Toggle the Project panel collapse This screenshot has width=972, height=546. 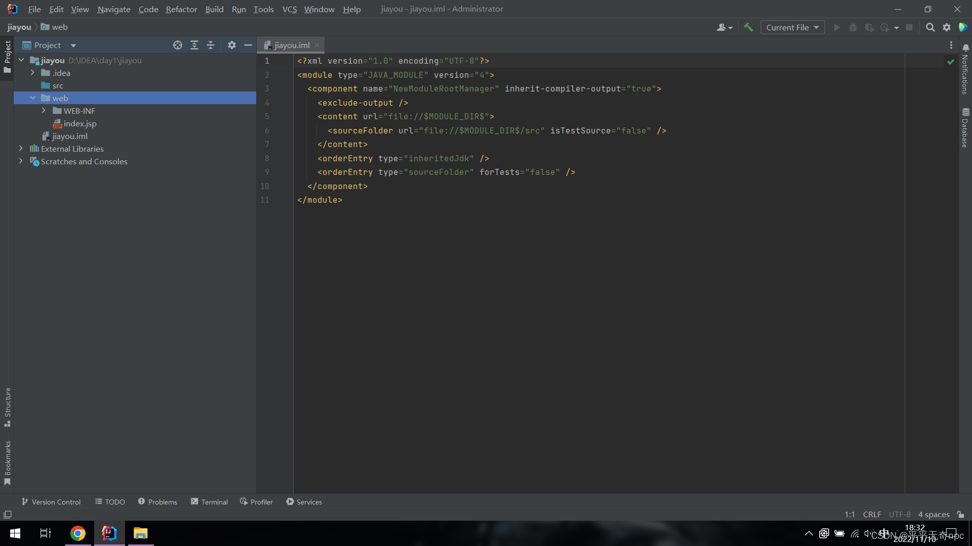248,44
